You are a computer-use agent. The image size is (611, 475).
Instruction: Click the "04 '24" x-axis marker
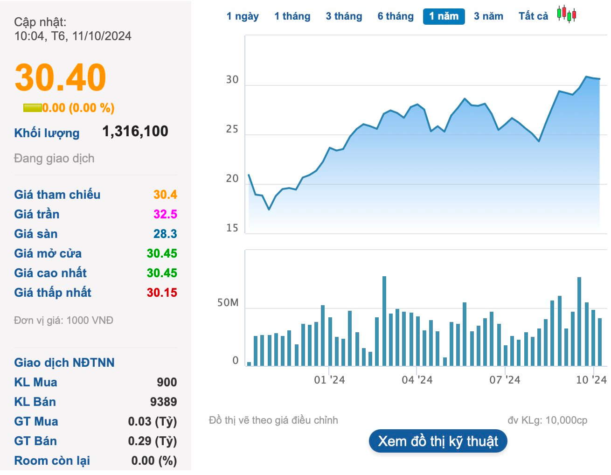pyautogui.click(x=417, y=380)
